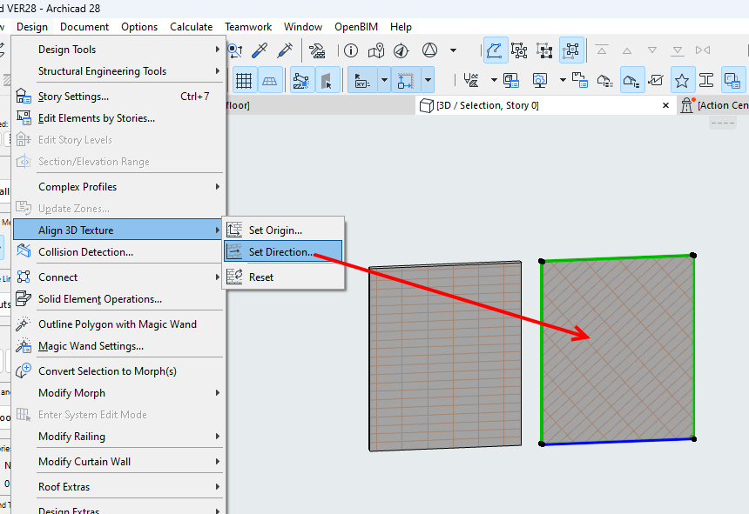Toggle the highlighted selection-nodes icon in top toolbar
The width and height of the screenshot is (749, 514).
570,50
